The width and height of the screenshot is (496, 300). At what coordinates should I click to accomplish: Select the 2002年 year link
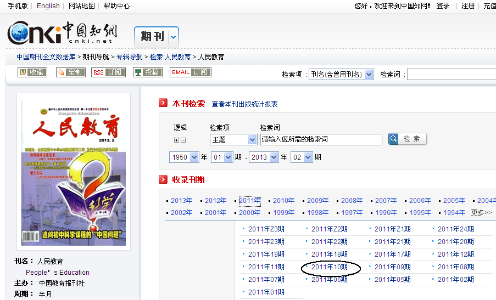pyautogui.click(x=182, y=213)
